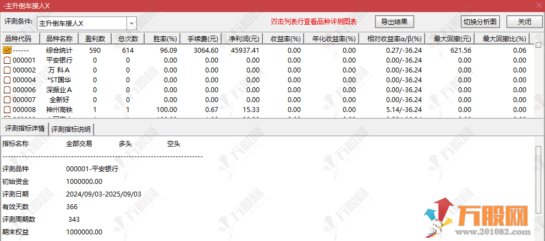
Task: Select the 深振业A row name
Action: (59, 90)
